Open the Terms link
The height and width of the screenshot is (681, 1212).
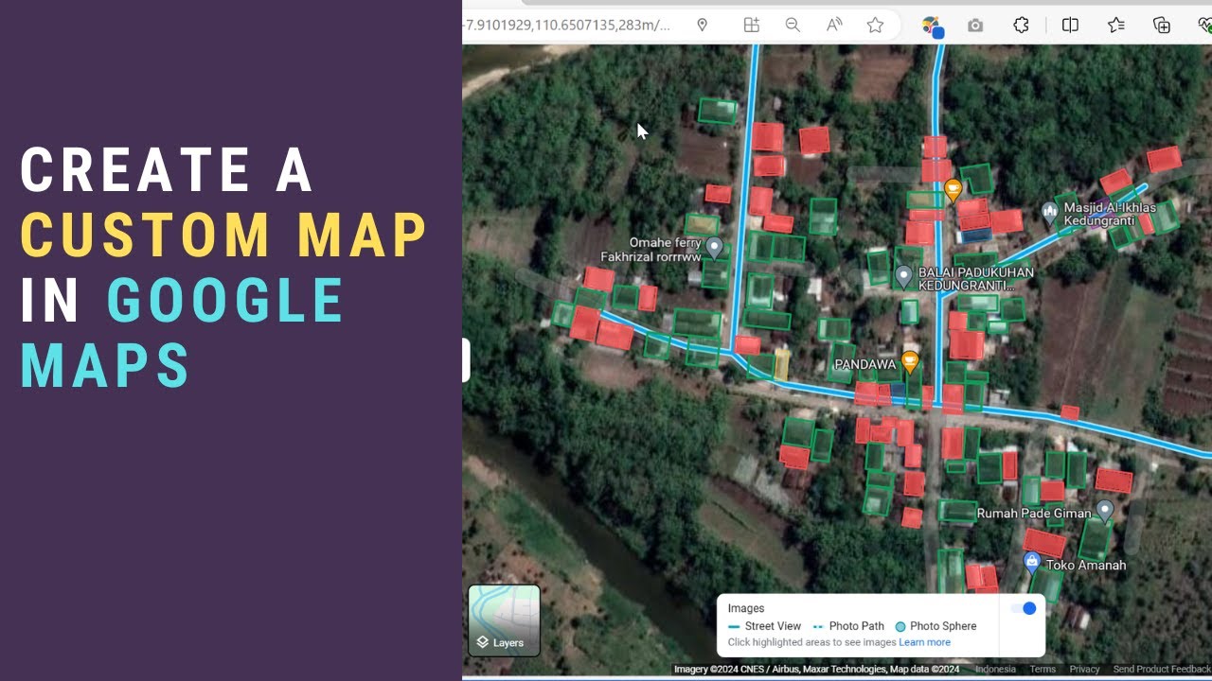pos(1043,669)
